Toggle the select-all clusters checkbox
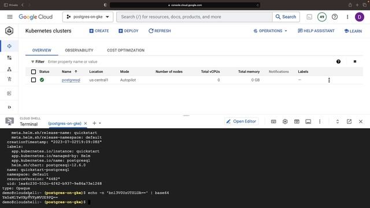Screen dimensions: 370x208 pos(34,72)
